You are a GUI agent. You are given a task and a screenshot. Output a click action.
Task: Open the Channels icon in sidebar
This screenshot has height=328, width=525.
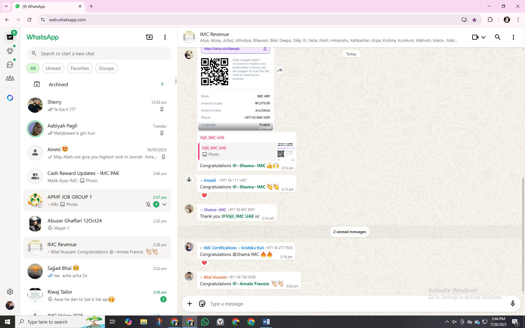(x=10, y=65)
